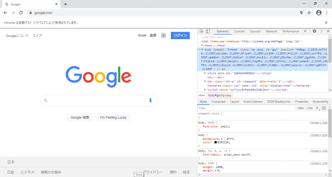Viewport: 332px width, 177px height.
Task: Expand the head element node
Action: point(202,45)
